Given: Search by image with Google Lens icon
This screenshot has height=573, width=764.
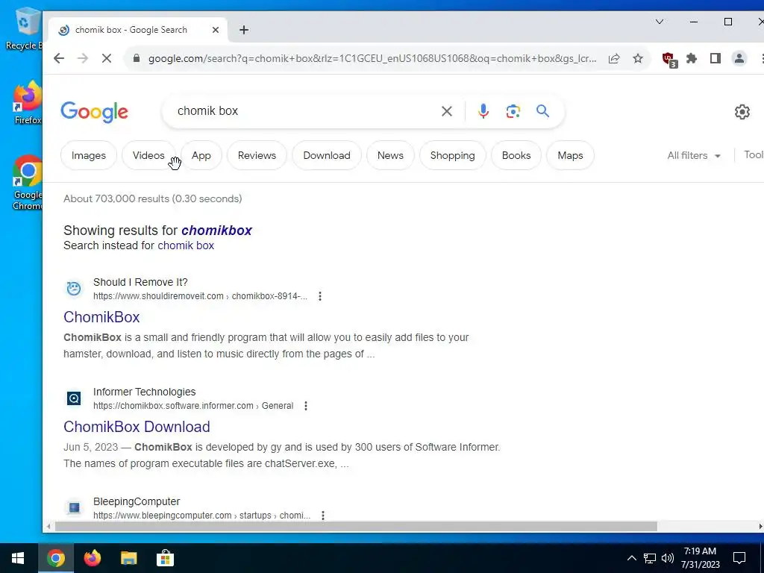Looking at the screenshot, I should [x=513, y=111].
